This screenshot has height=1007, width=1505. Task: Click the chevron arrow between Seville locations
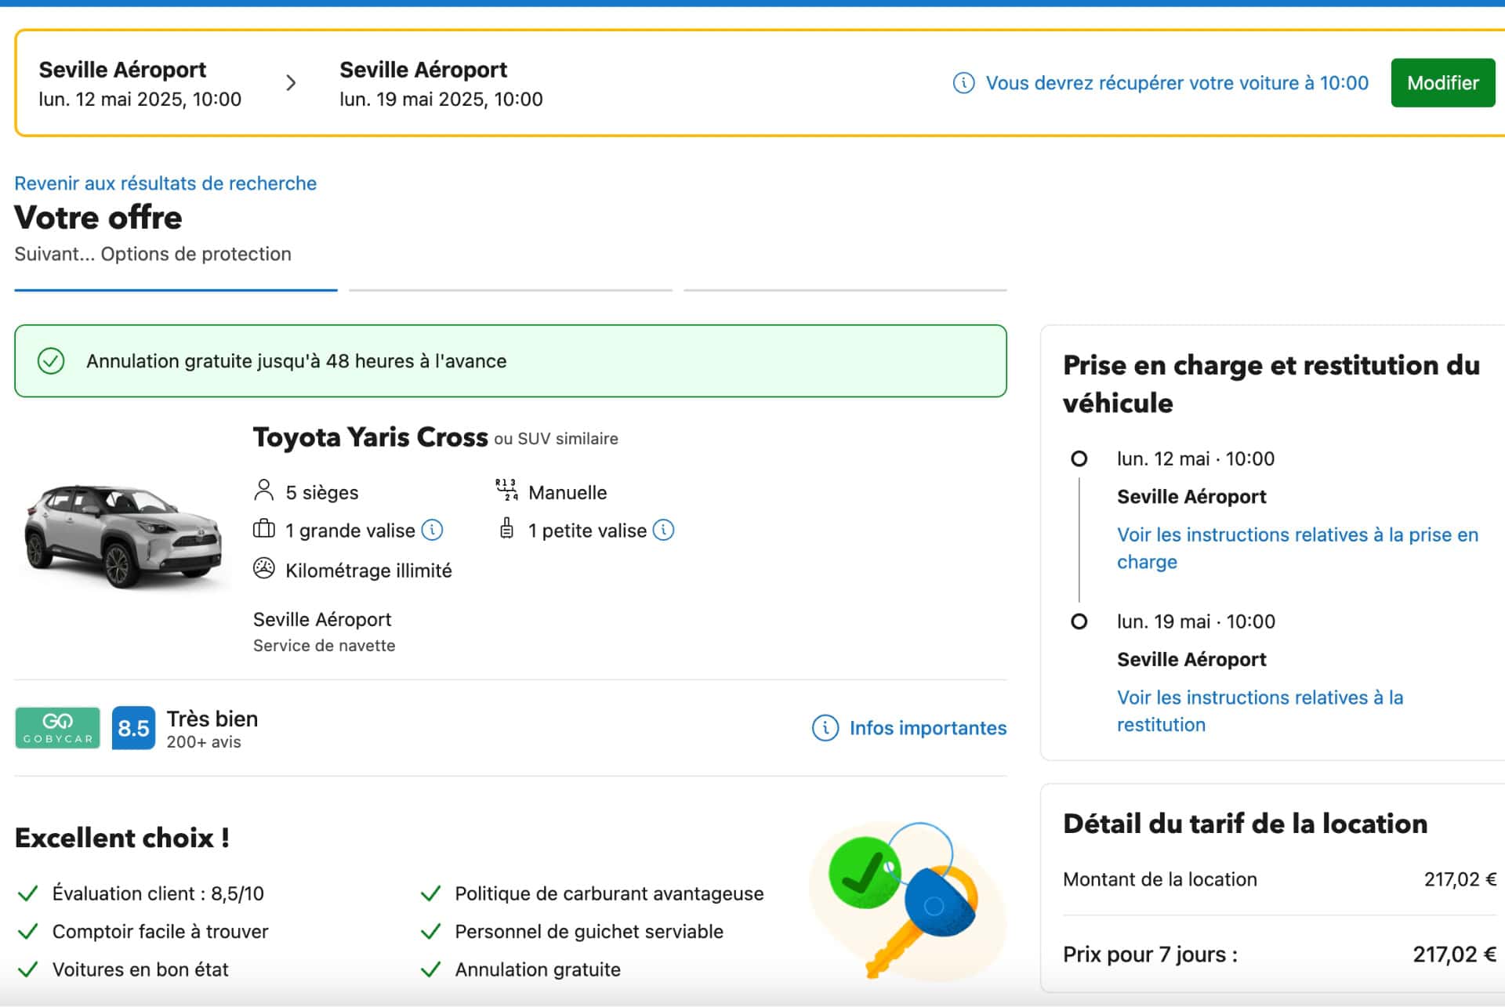pos(291,83)
